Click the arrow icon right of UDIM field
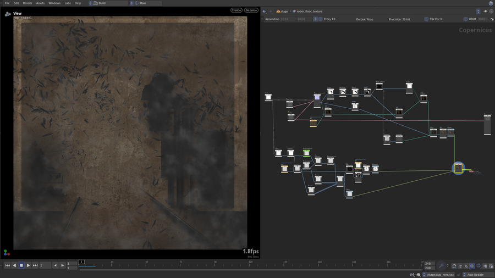The height and width of the screenshot is (278, 495). point(492,19)
